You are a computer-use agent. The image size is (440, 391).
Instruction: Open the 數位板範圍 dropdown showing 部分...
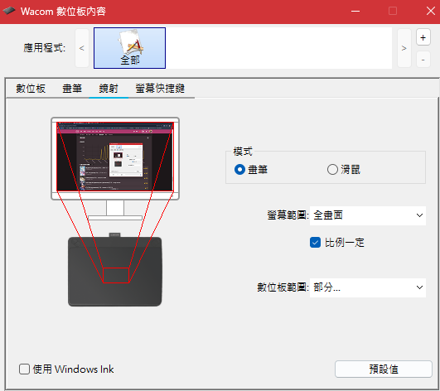[368, 287]
